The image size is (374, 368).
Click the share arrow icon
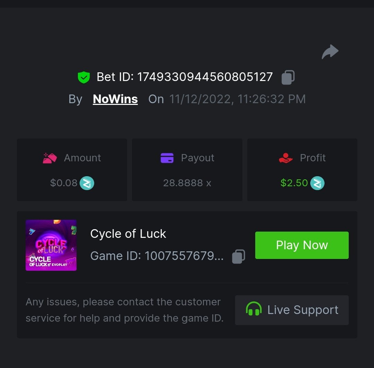(330, 52)
